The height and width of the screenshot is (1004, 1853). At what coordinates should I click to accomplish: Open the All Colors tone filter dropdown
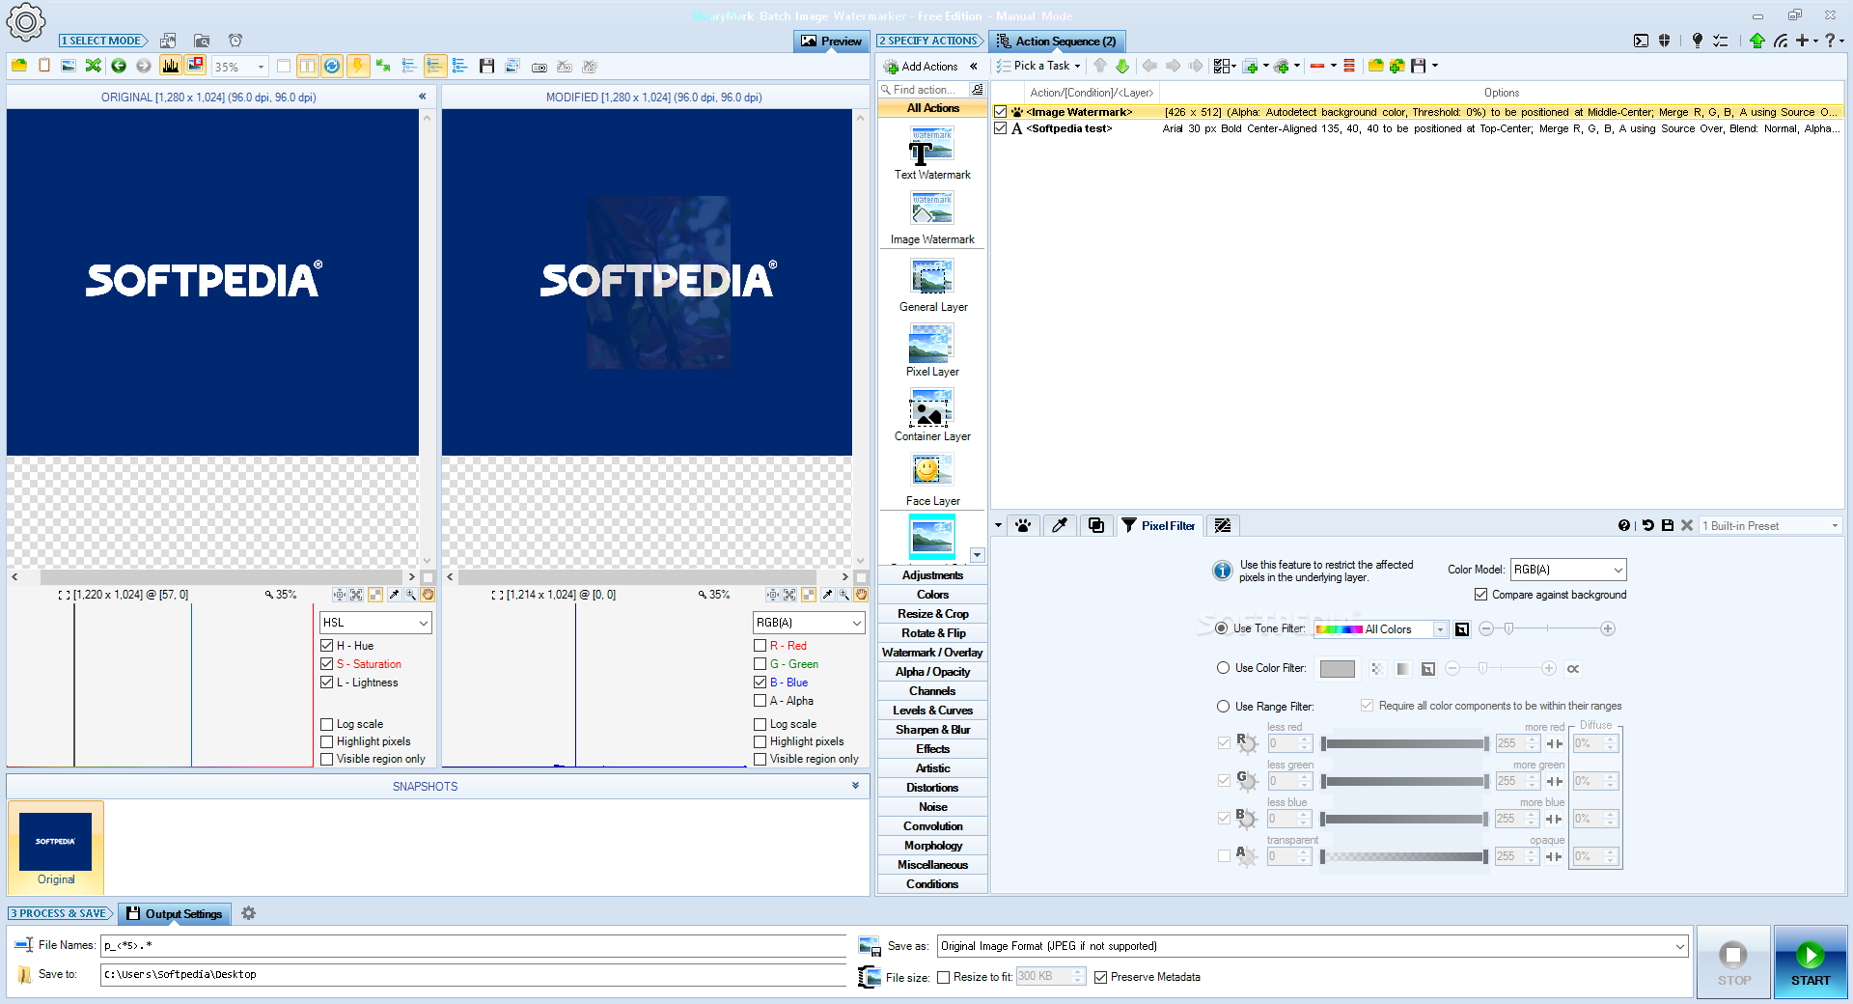(1381, 629)
